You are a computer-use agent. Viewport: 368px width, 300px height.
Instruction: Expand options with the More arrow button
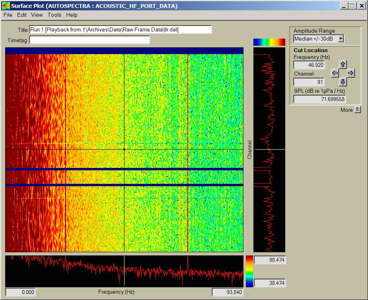click(x=357, y=110)
